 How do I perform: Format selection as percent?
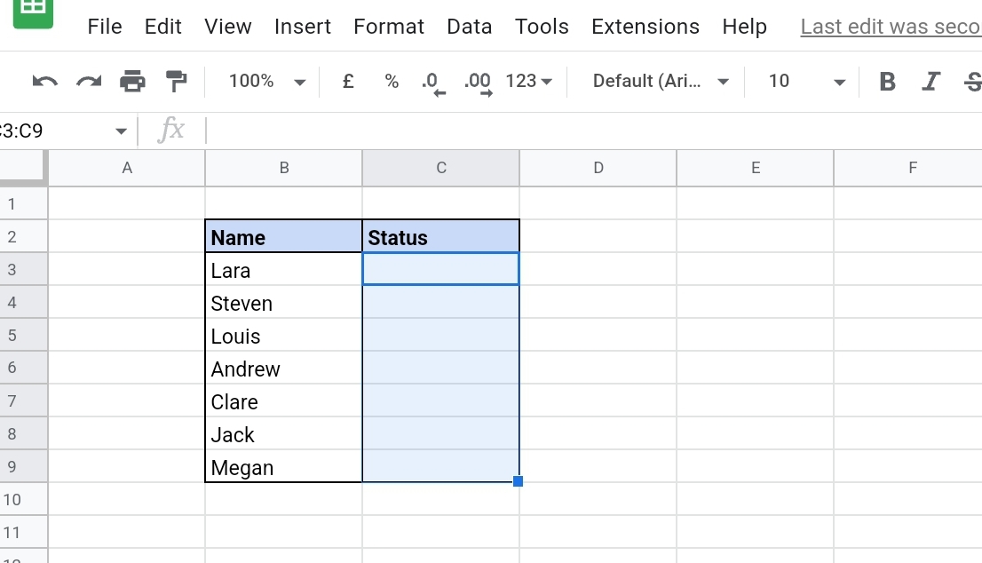pos(391,81)
